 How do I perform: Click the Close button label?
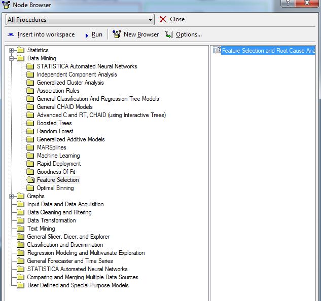tap(177, 19)
